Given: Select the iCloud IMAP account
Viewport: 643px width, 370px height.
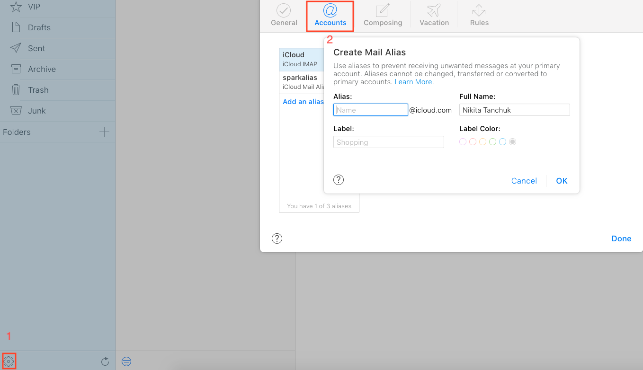Looking at the screenshot, I should (302, 59).
